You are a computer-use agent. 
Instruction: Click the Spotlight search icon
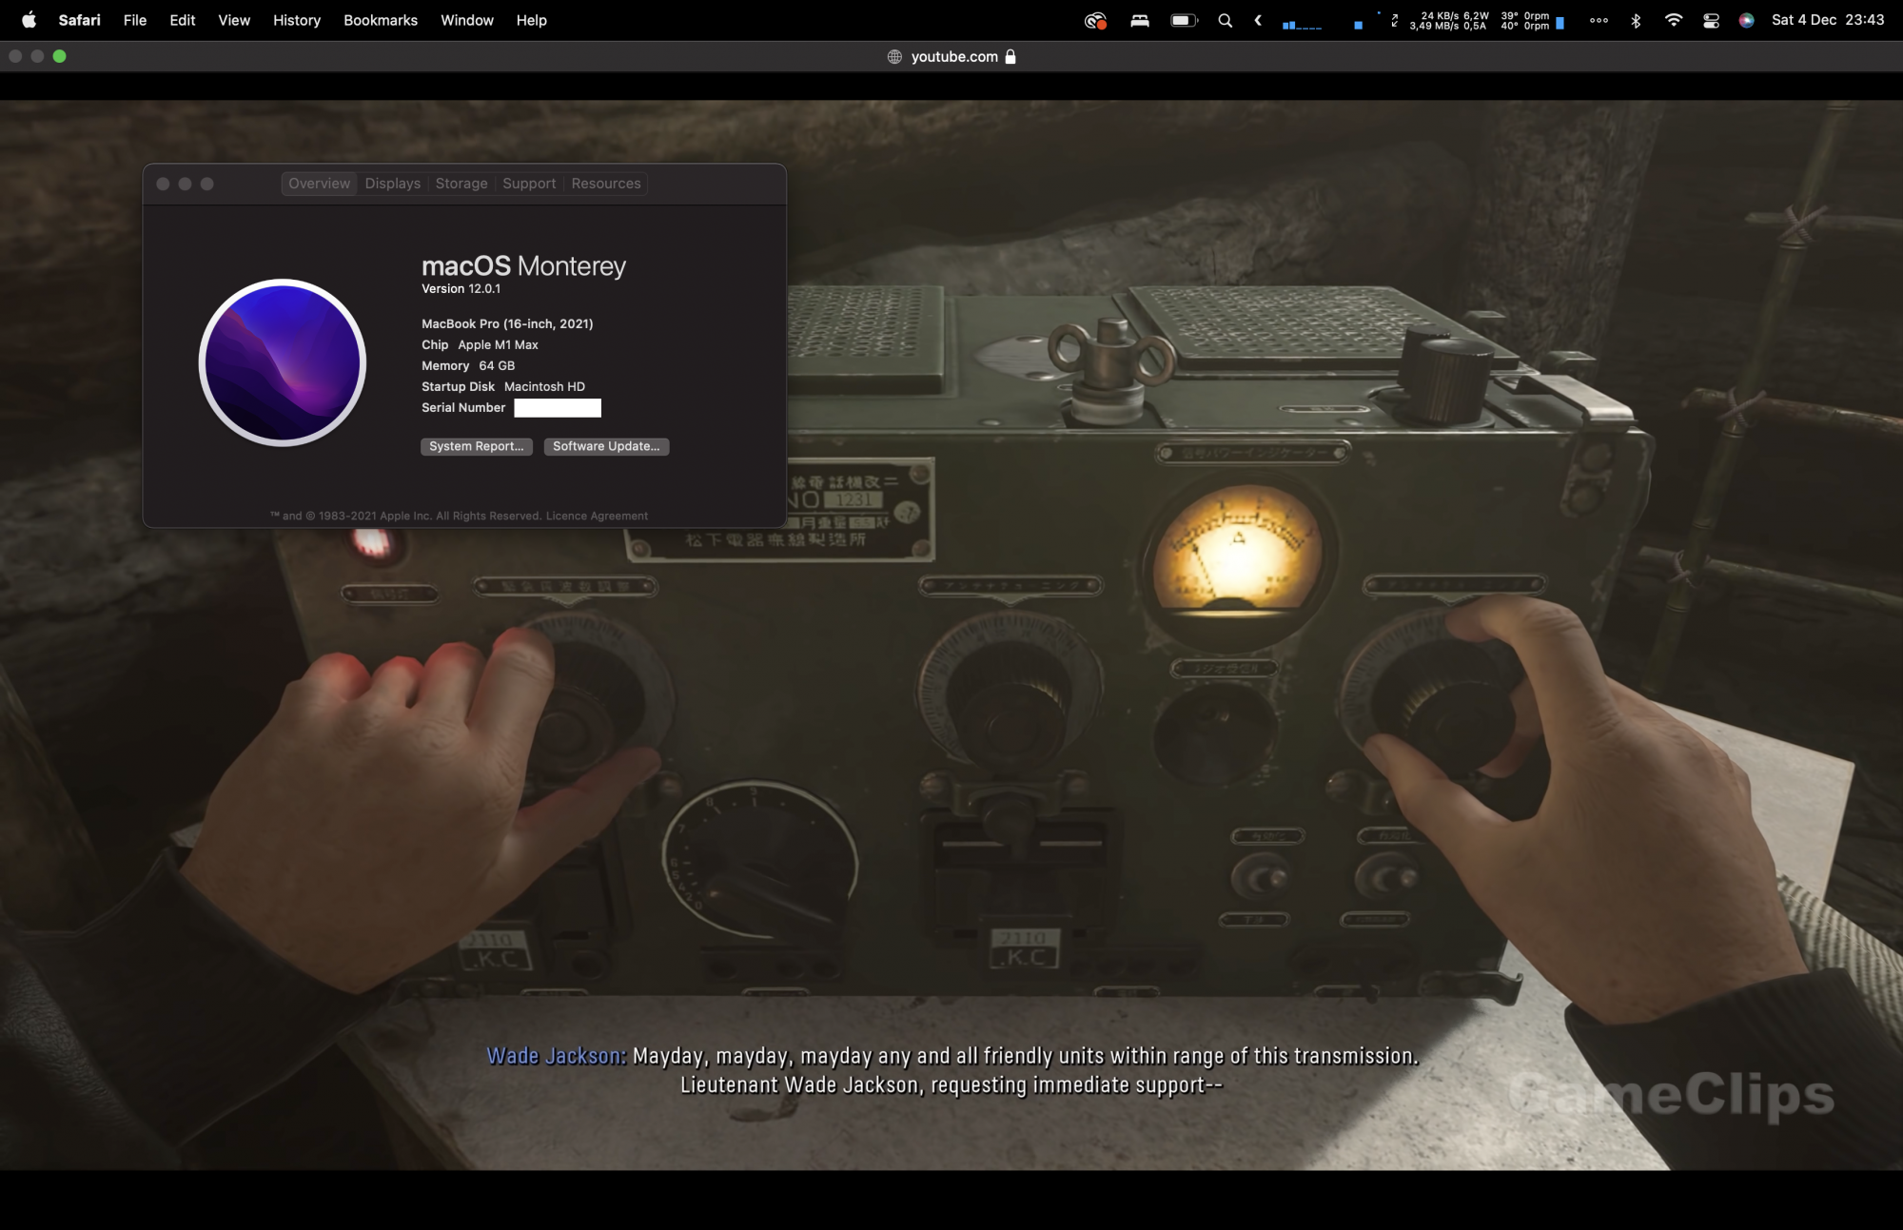tap(1226, 20)
